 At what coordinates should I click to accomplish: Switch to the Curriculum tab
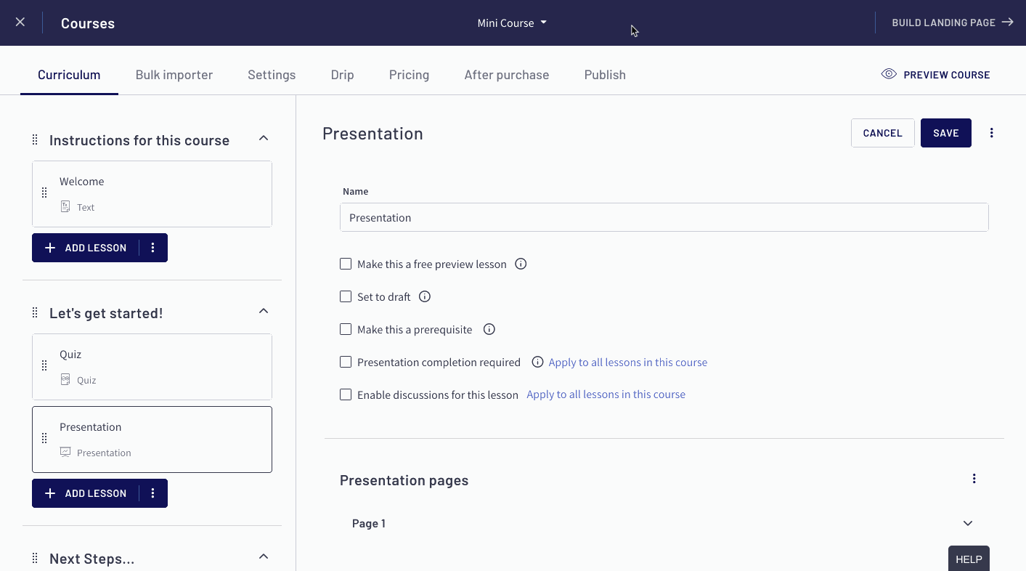point(69,75)
